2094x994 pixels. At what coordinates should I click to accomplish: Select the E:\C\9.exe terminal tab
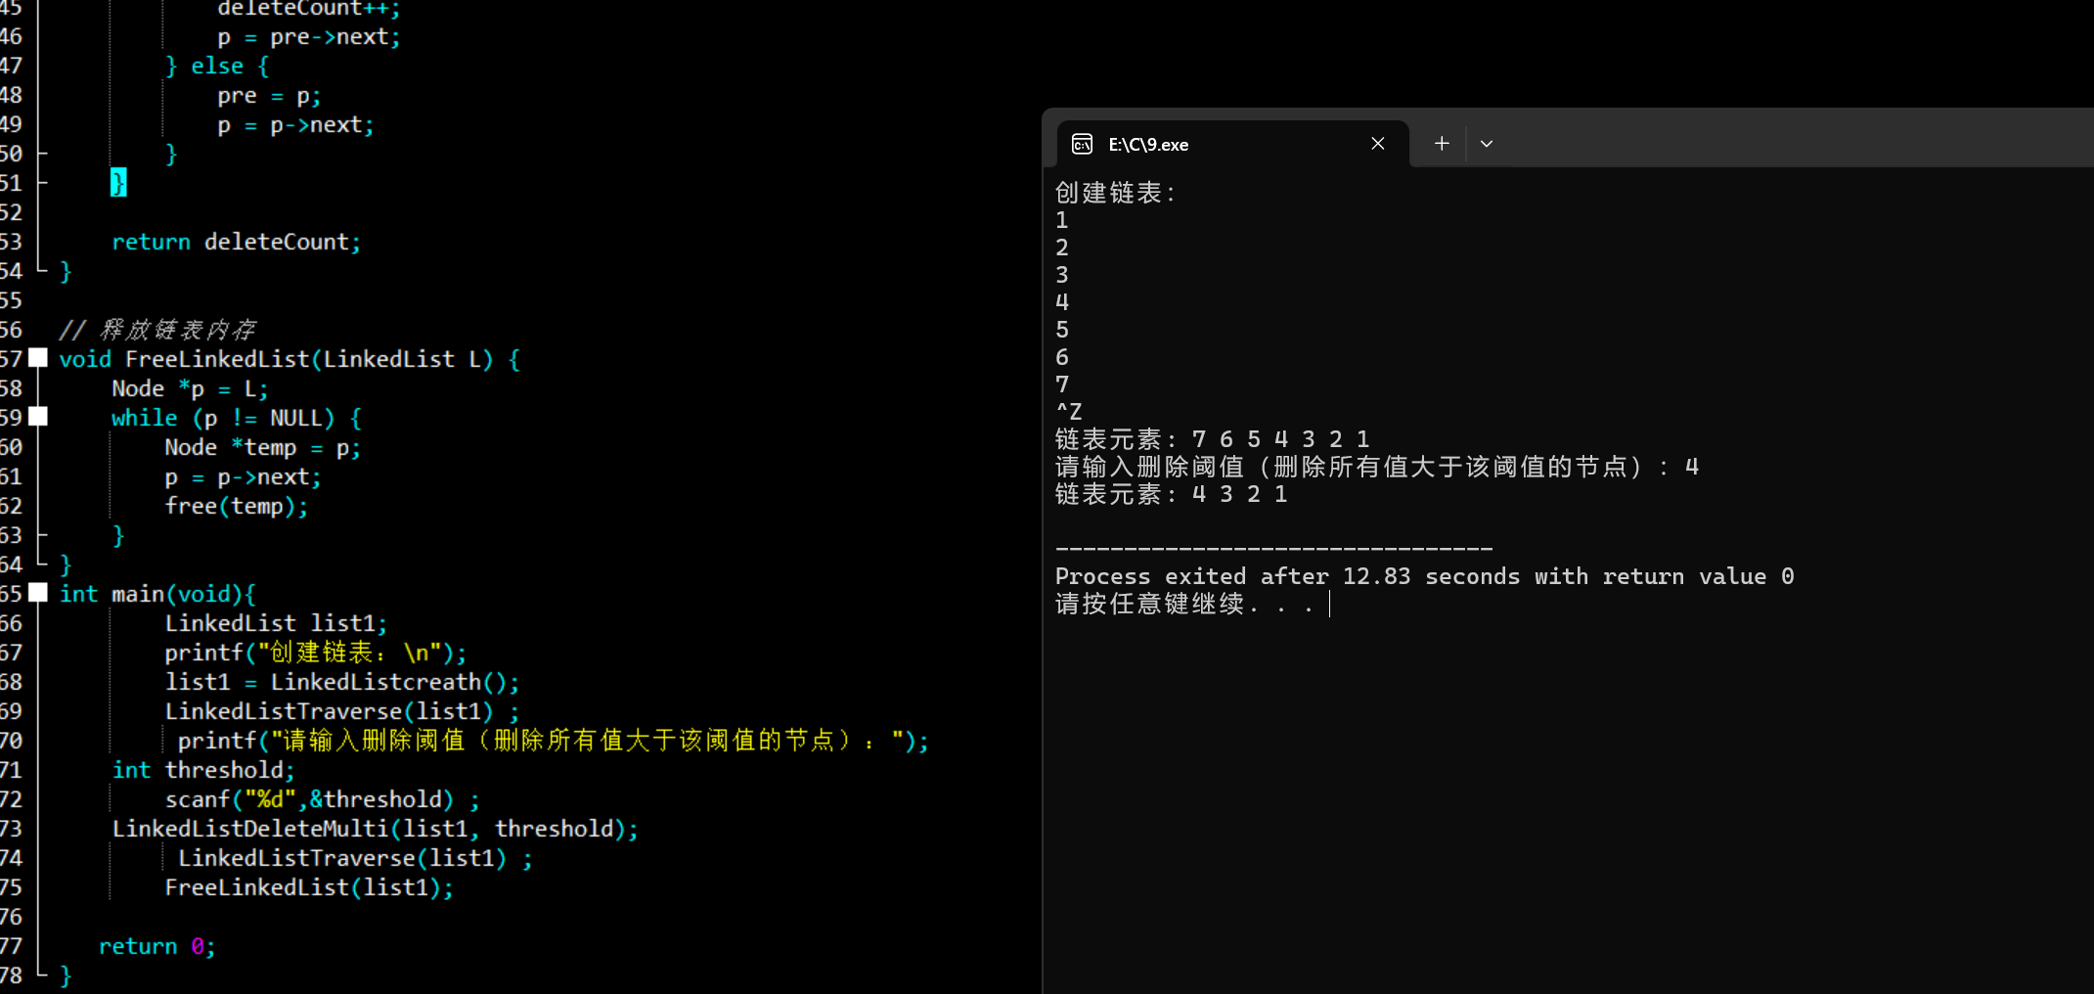[1203, 143]
